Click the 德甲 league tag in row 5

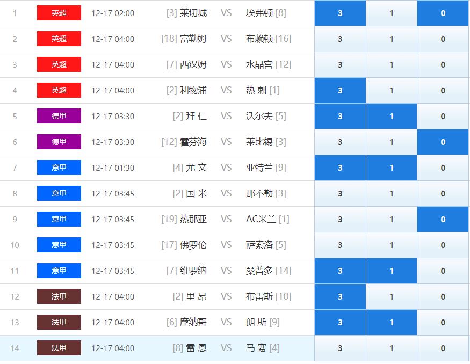click(x=59, y=116)
